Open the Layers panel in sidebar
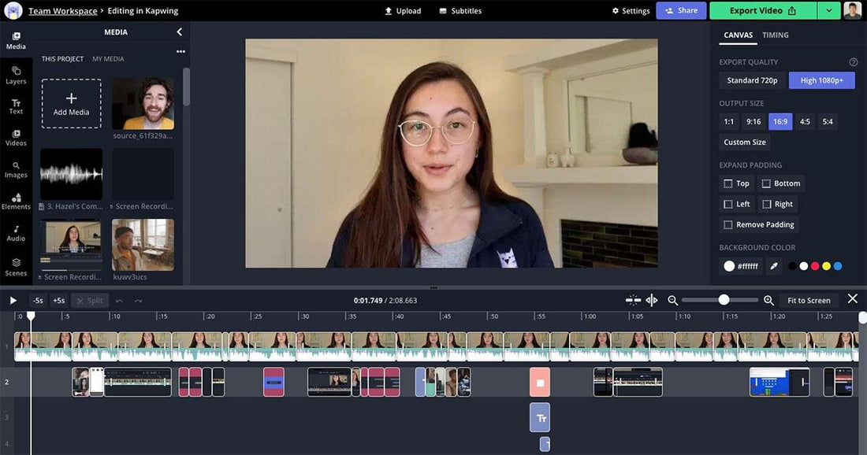 [16, 75]
